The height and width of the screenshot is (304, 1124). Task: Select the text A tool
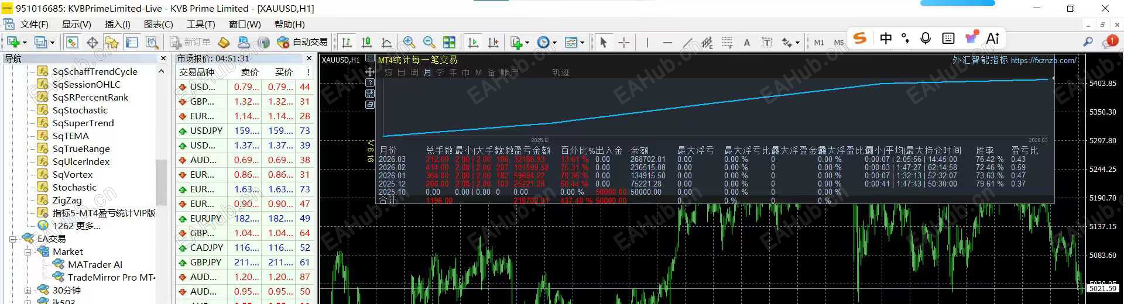(x=747, y=42)
